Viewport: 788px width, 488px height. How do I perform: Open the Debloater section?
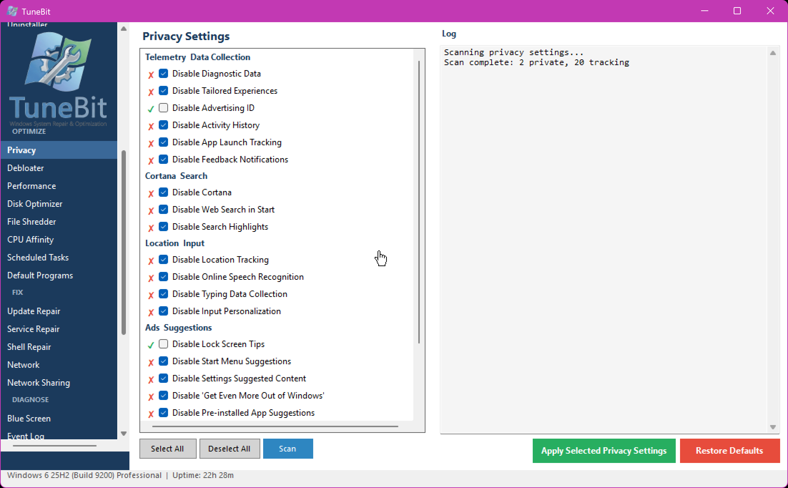tap(59, 168)
